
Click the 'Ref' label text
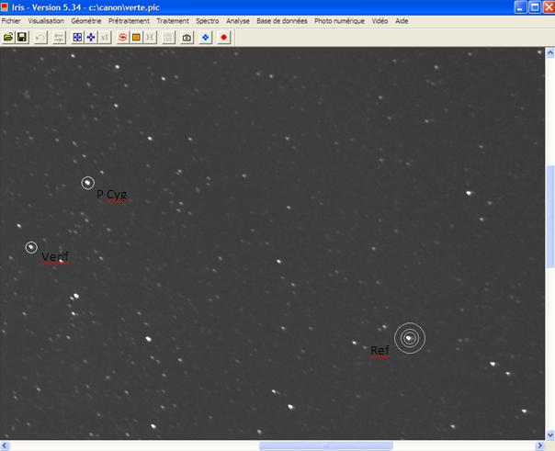pos(379,350)
